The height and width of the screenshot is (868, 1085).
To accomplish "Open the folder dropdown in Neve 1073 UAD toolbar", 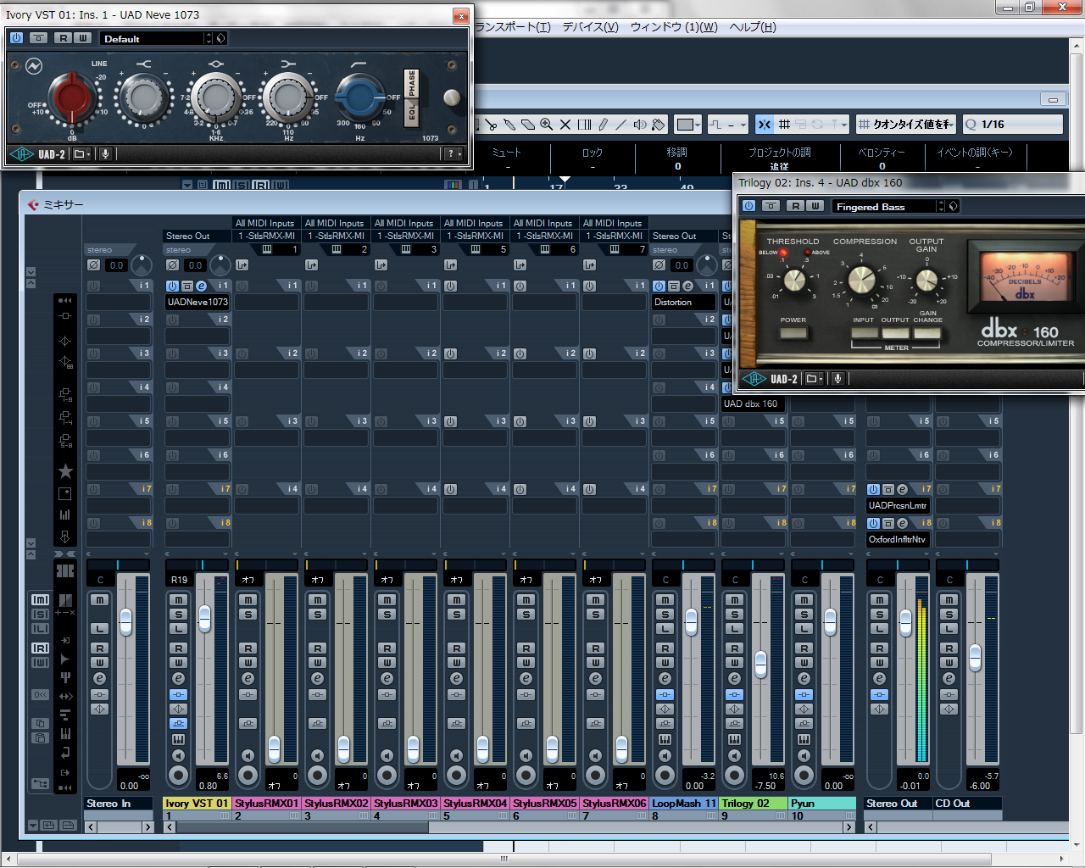I will pyautogui.click(x=81, y=154).
